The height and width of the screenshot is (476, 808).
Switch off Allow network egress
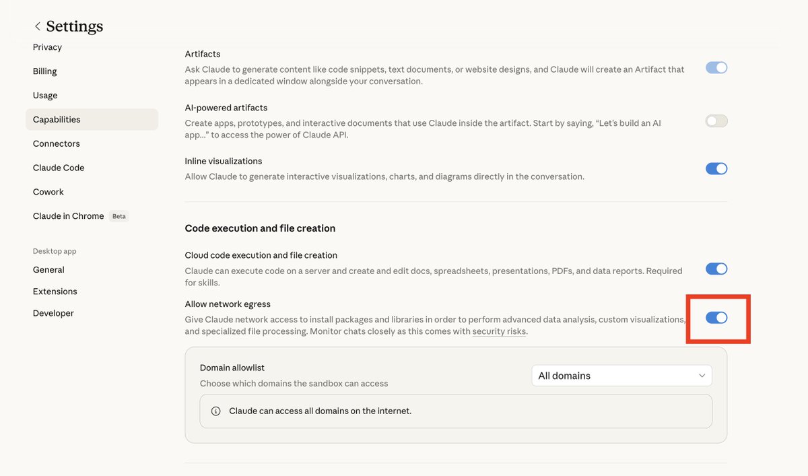(716, 318)
